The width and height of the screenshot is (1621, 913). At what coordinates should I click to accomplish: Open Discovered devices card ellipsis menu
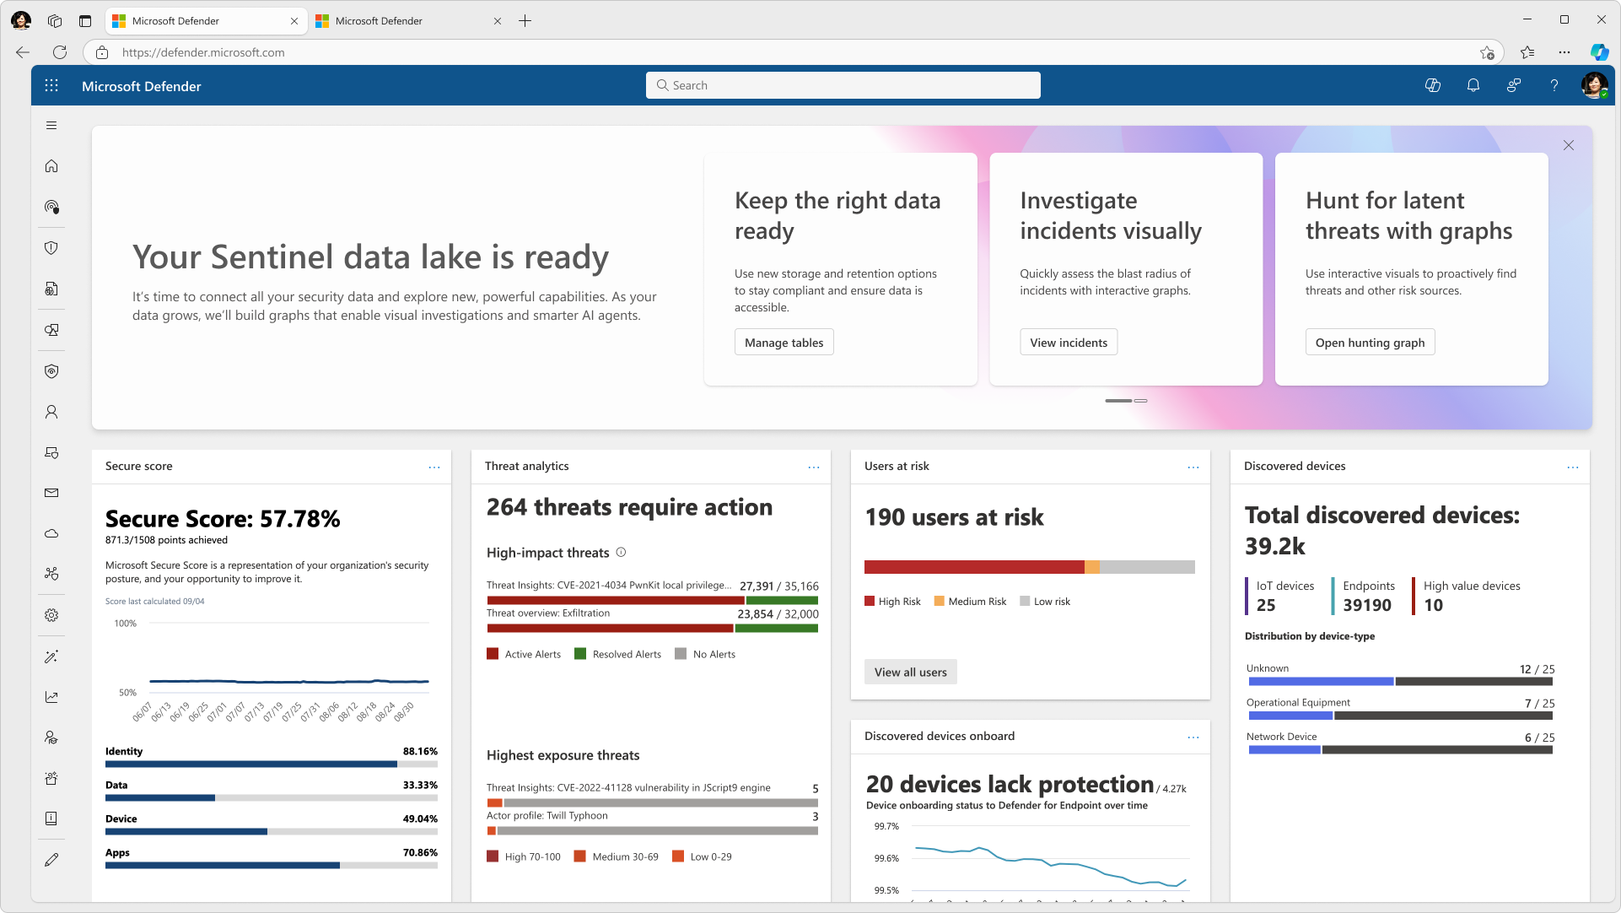pyautogui.click(x=1573, y=467)
